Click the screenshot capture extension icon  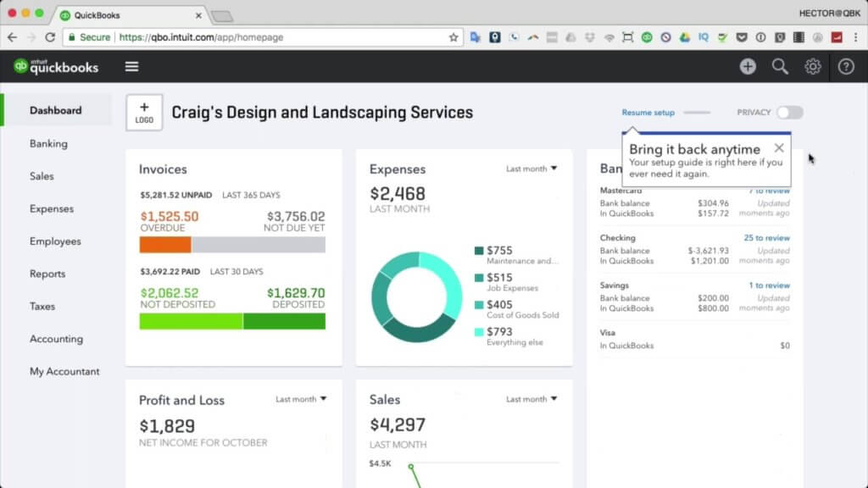click(628, 37)
